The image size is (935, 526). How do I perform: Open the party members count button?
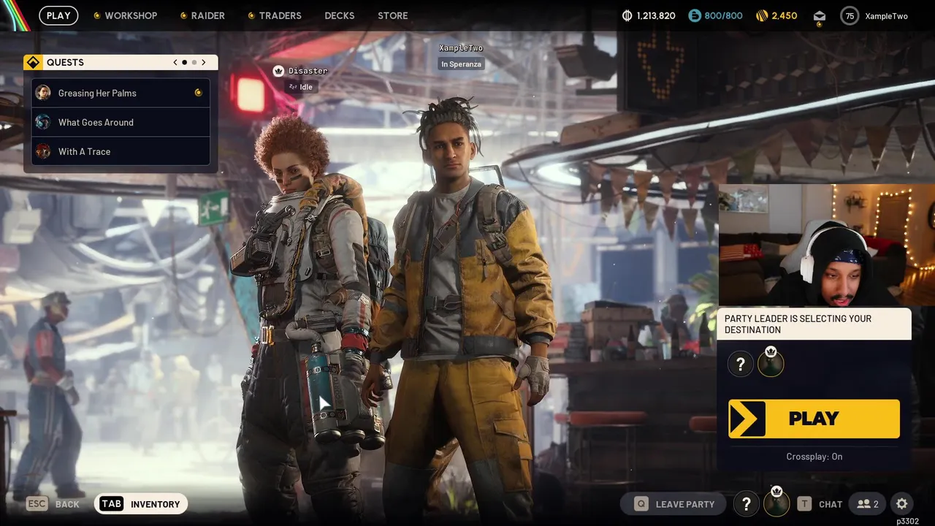pos(868,504)
